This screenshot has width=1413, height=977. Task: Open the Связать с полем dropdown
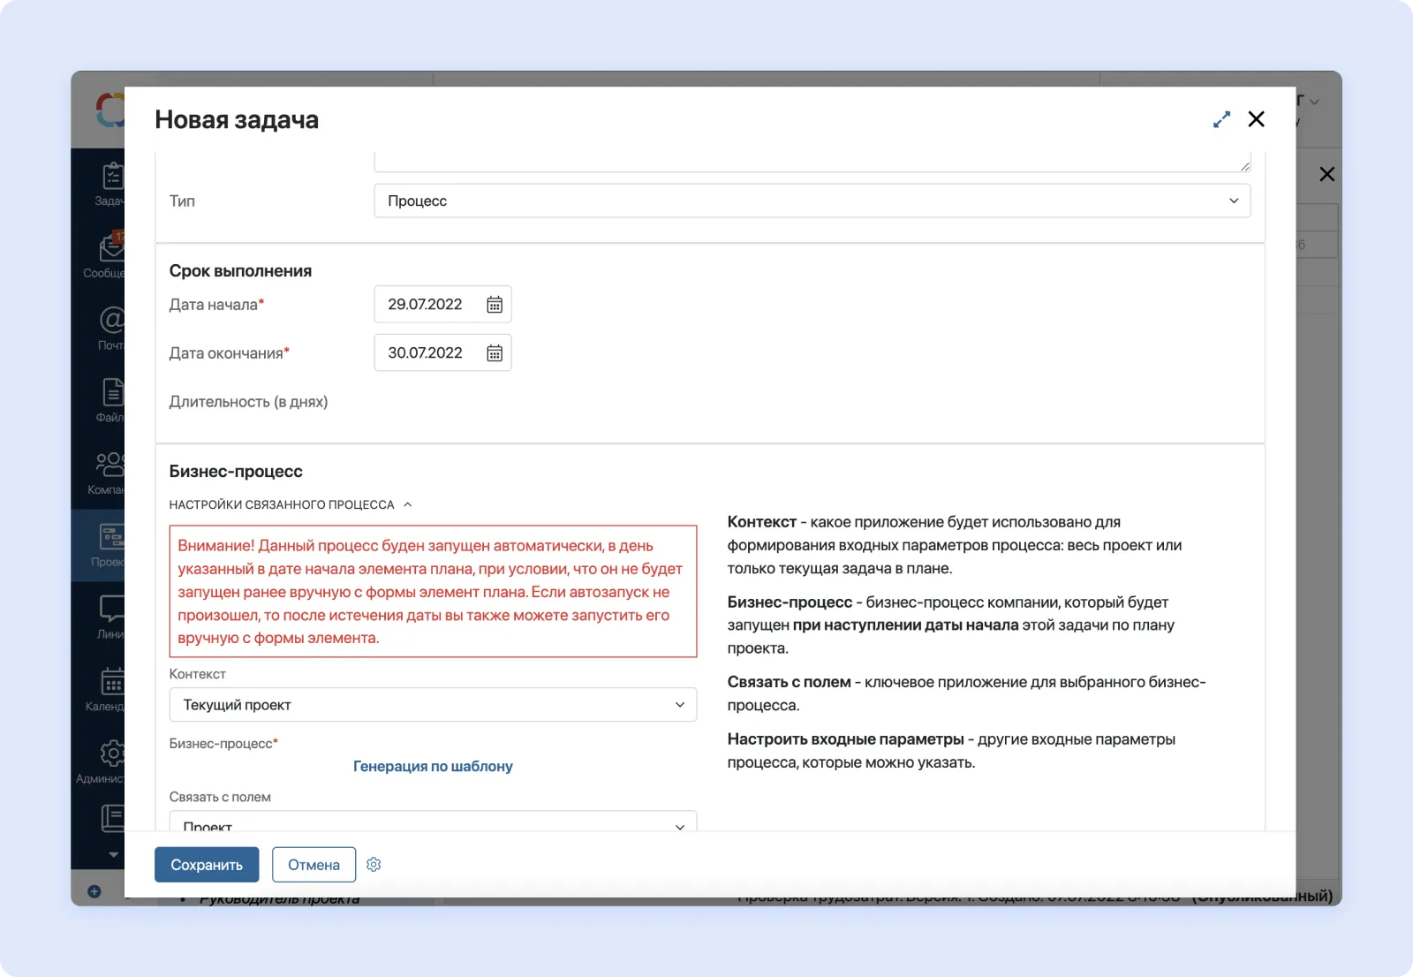click(433, 822)
